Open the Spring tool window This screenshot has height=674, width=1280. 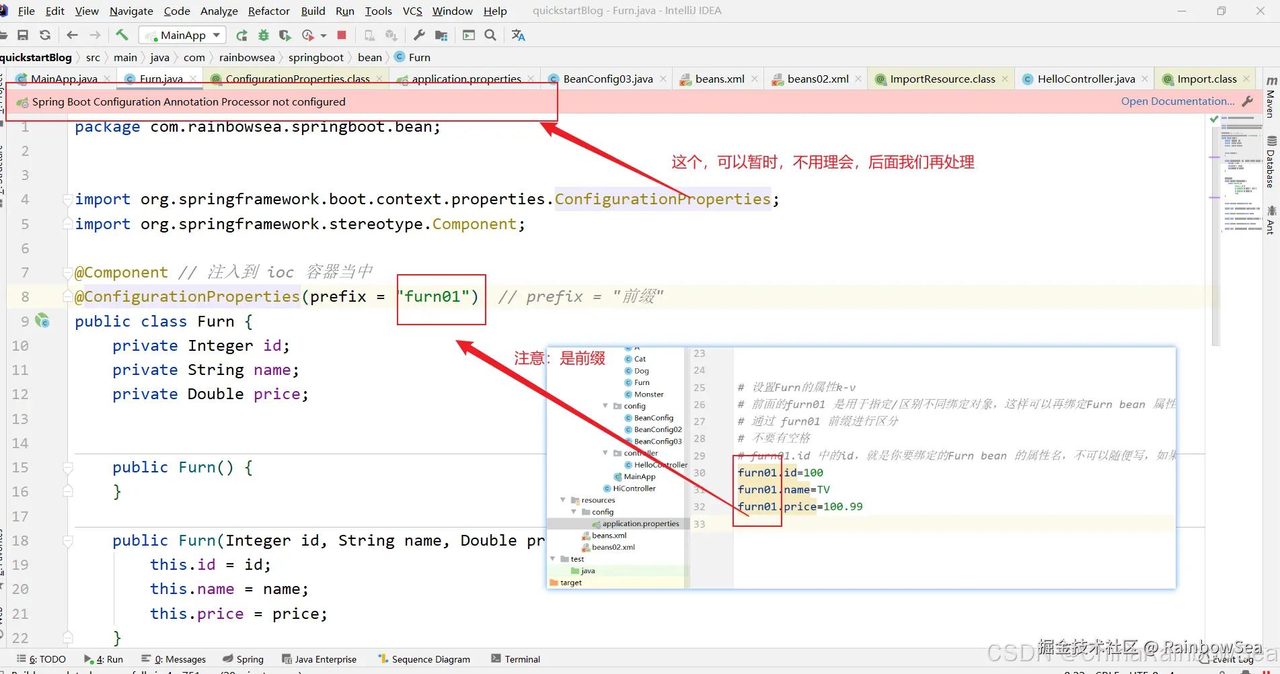(x=243, y=659)
